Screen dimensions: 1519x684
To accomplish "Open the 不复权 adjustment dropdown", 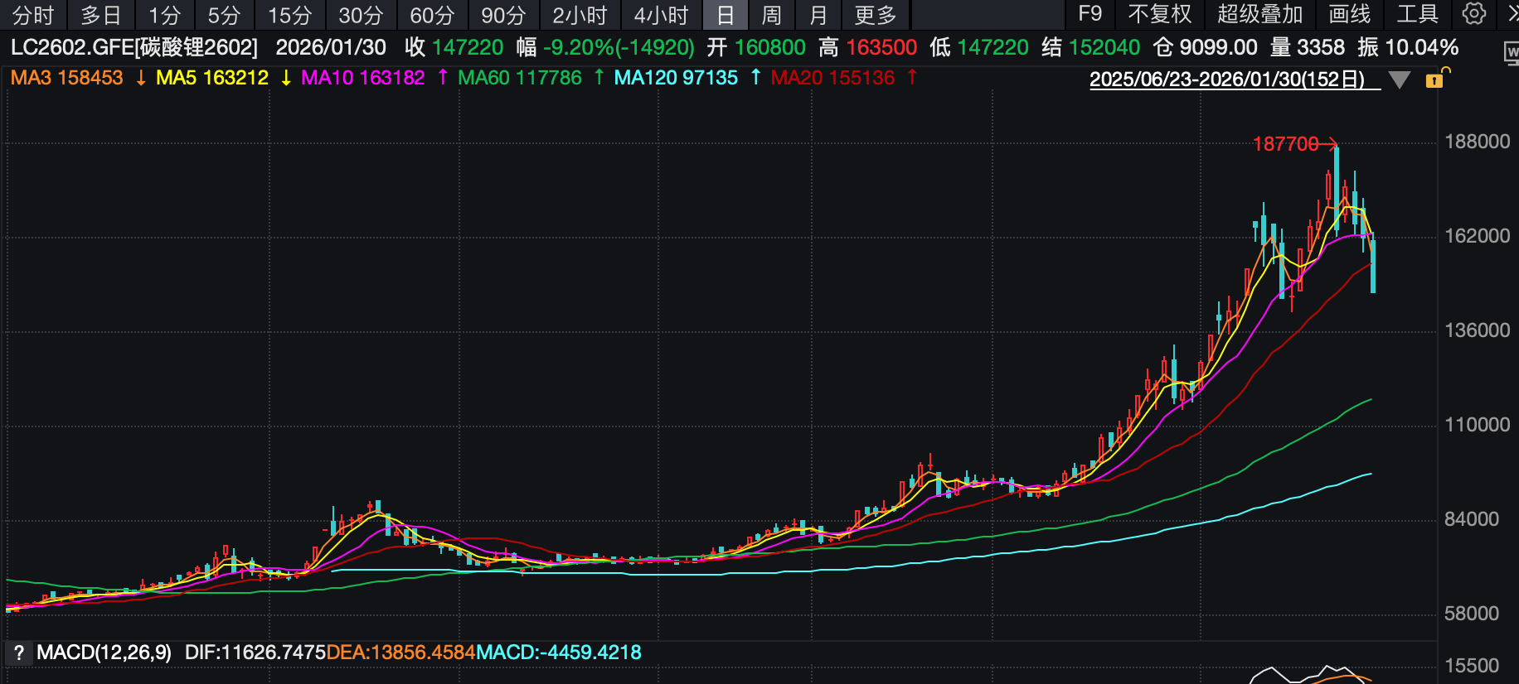I will pyautogui.click(x=1159, y=14).
